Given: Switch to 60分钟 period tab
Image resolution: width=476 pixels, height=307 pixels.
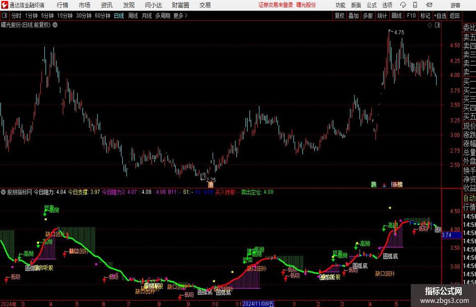Looking at the screenshot, I should tap(102, 16).
